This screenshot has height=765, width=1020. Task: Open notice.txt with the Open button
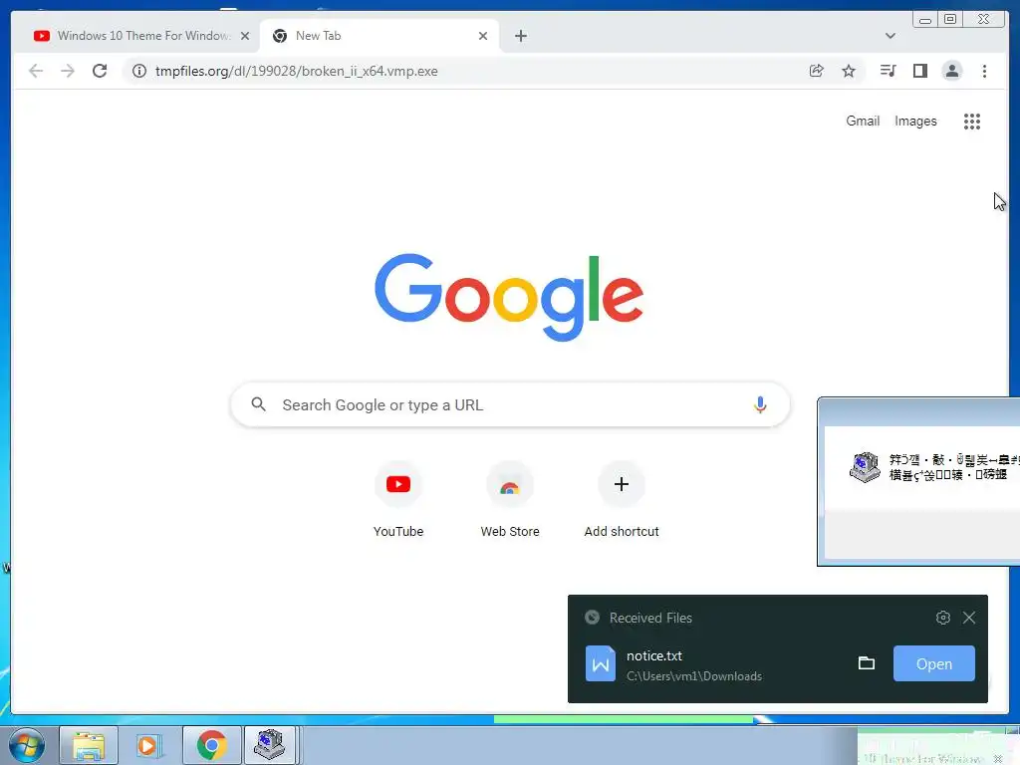933,663
